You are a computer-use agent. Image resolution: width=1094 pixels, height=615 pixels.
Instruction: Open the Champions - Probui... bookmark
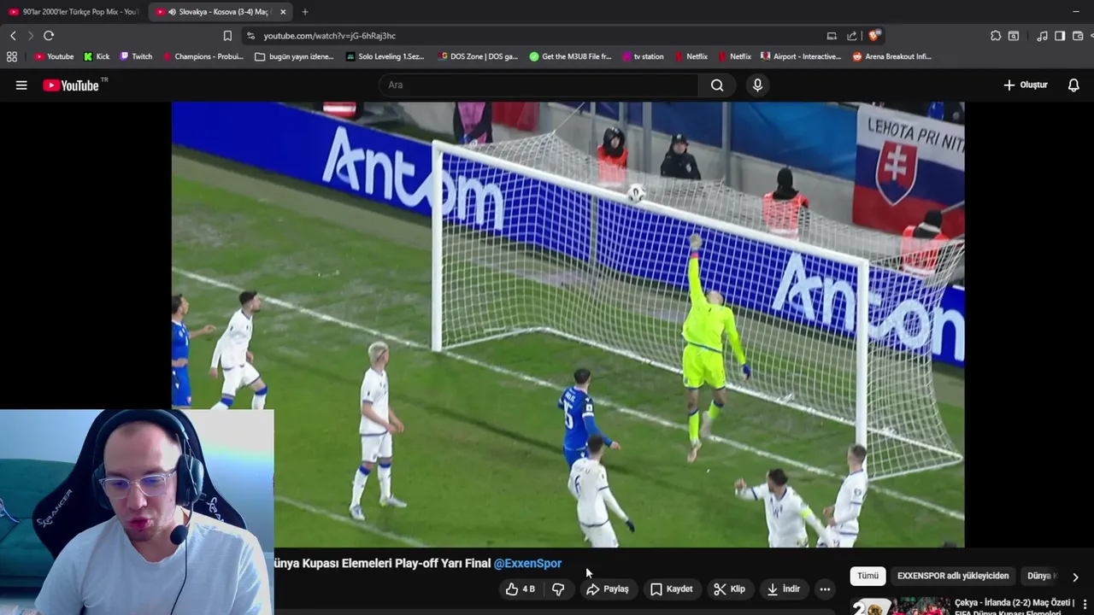click(203, 56)
